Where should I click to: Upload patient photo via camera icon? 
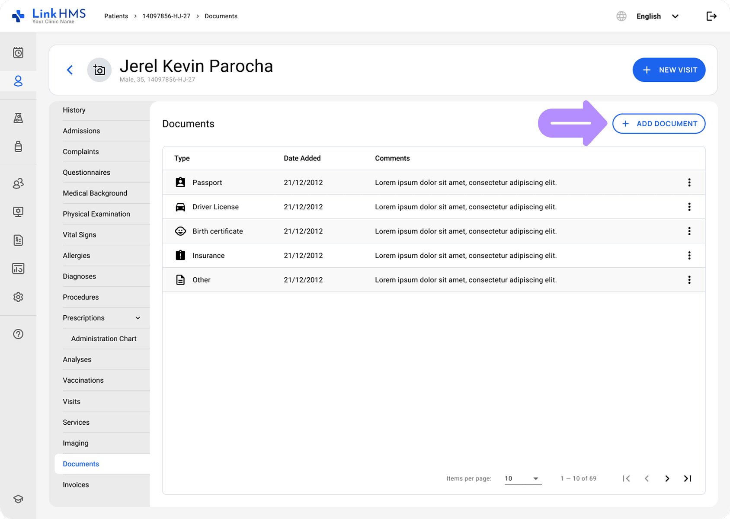[99, 70]
